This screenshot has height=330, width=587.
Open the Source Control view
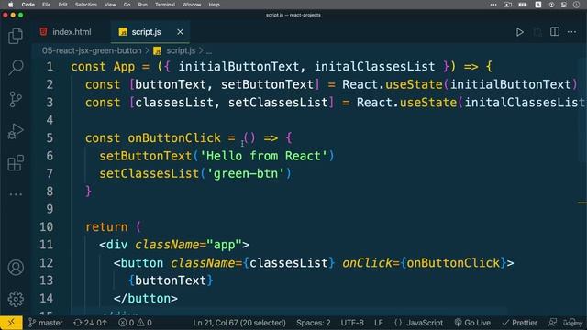(x=16, y=100)
